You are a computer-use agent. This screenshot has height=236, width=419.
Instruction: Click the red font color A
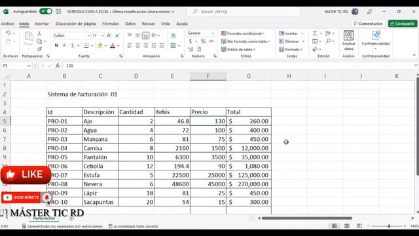pyautogui.click(x=113, y=45)
